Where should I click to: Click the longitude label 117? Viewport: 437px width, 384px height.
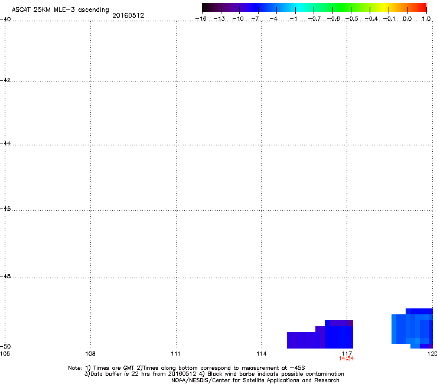tap(347, 354)
